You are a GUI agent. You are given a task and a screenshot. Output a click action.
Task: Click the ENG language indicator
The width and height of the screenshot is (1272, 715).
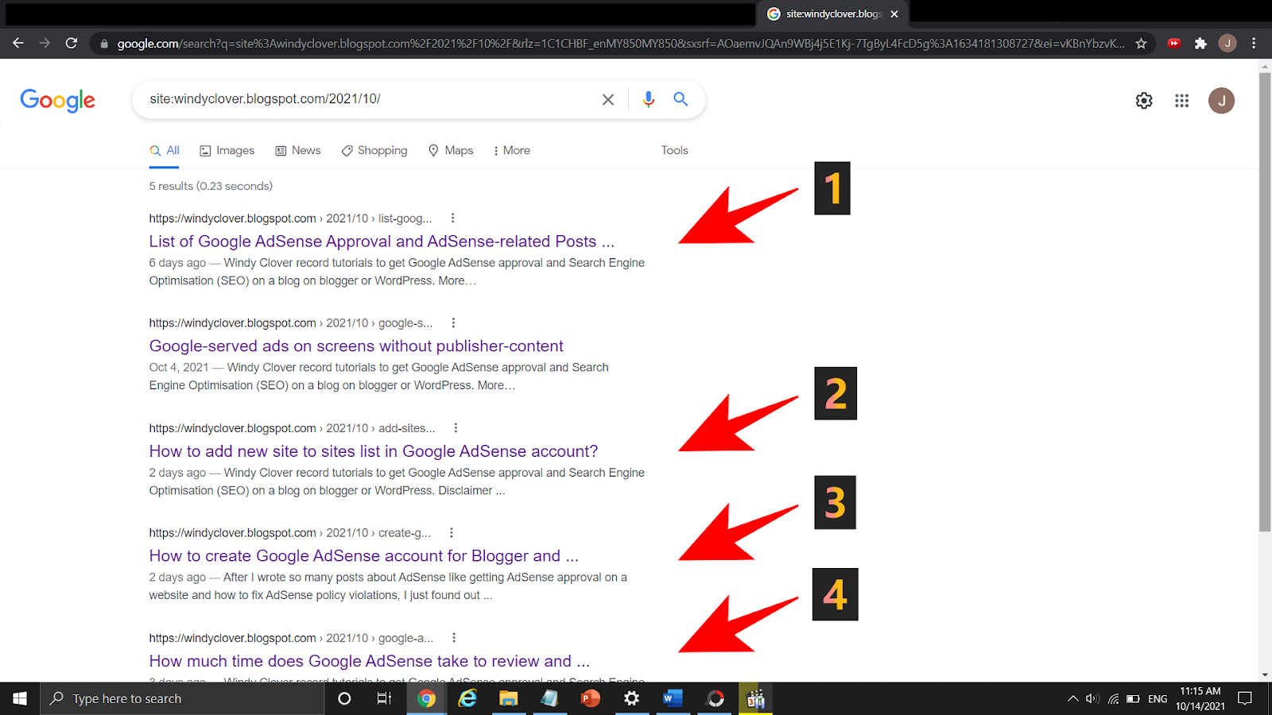(x=1158, y=698)
